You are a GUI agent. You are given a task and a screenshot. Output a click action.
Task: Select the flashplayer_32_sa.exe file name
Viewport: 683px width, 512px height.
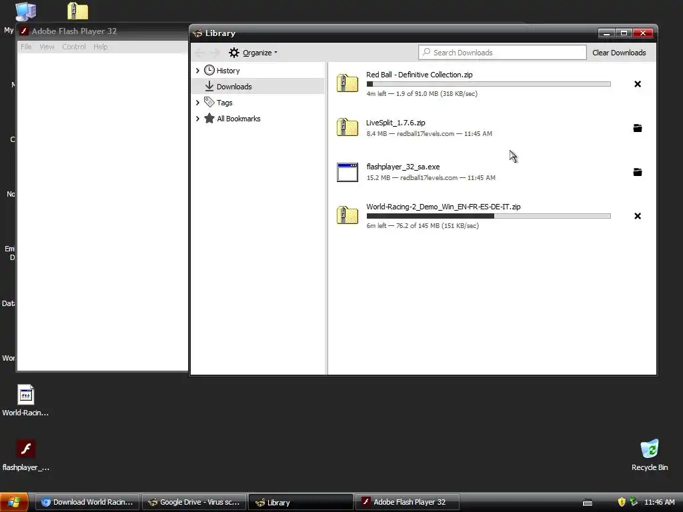(x=403, y=167)
